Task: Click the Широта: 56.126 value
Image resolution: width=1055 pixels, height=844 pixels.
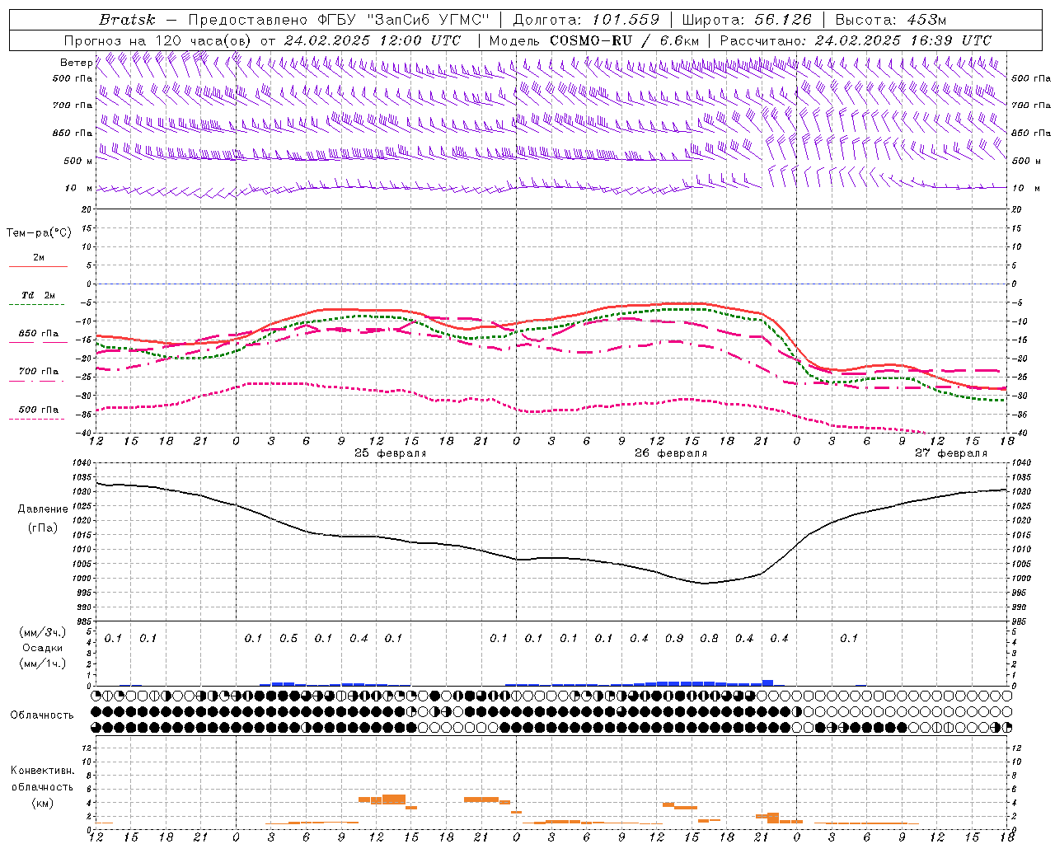Action: click(748, 20)
